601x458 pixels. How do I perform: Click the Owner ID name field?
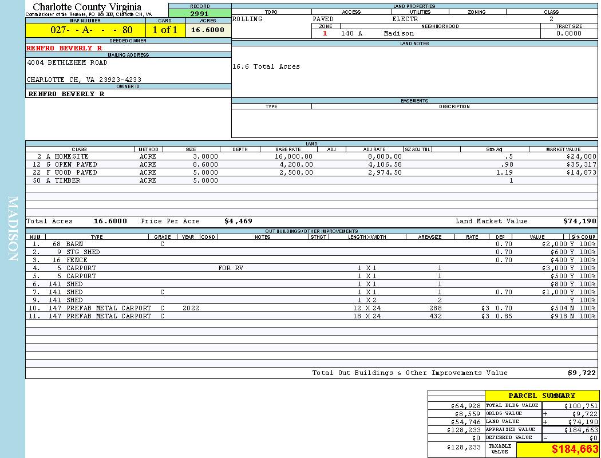pyautogui.click(x=66, y=94)
